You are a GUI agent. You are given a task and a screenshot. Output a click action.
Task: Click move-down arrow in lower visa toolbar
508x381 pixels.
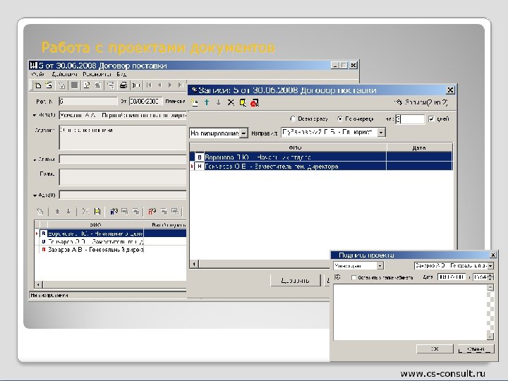(x=68, y=212)
